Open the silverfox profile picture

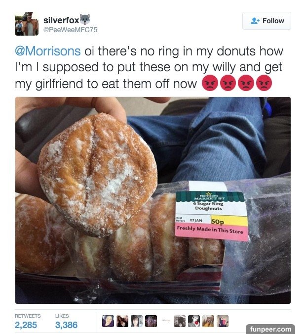tap(27, 24)
